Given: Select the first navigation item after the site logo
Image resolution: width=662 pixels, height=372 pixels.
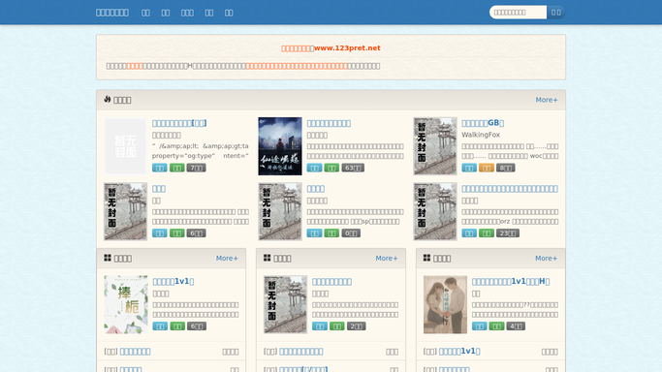Looking at the screenshot, I should (x=145, y=13).
